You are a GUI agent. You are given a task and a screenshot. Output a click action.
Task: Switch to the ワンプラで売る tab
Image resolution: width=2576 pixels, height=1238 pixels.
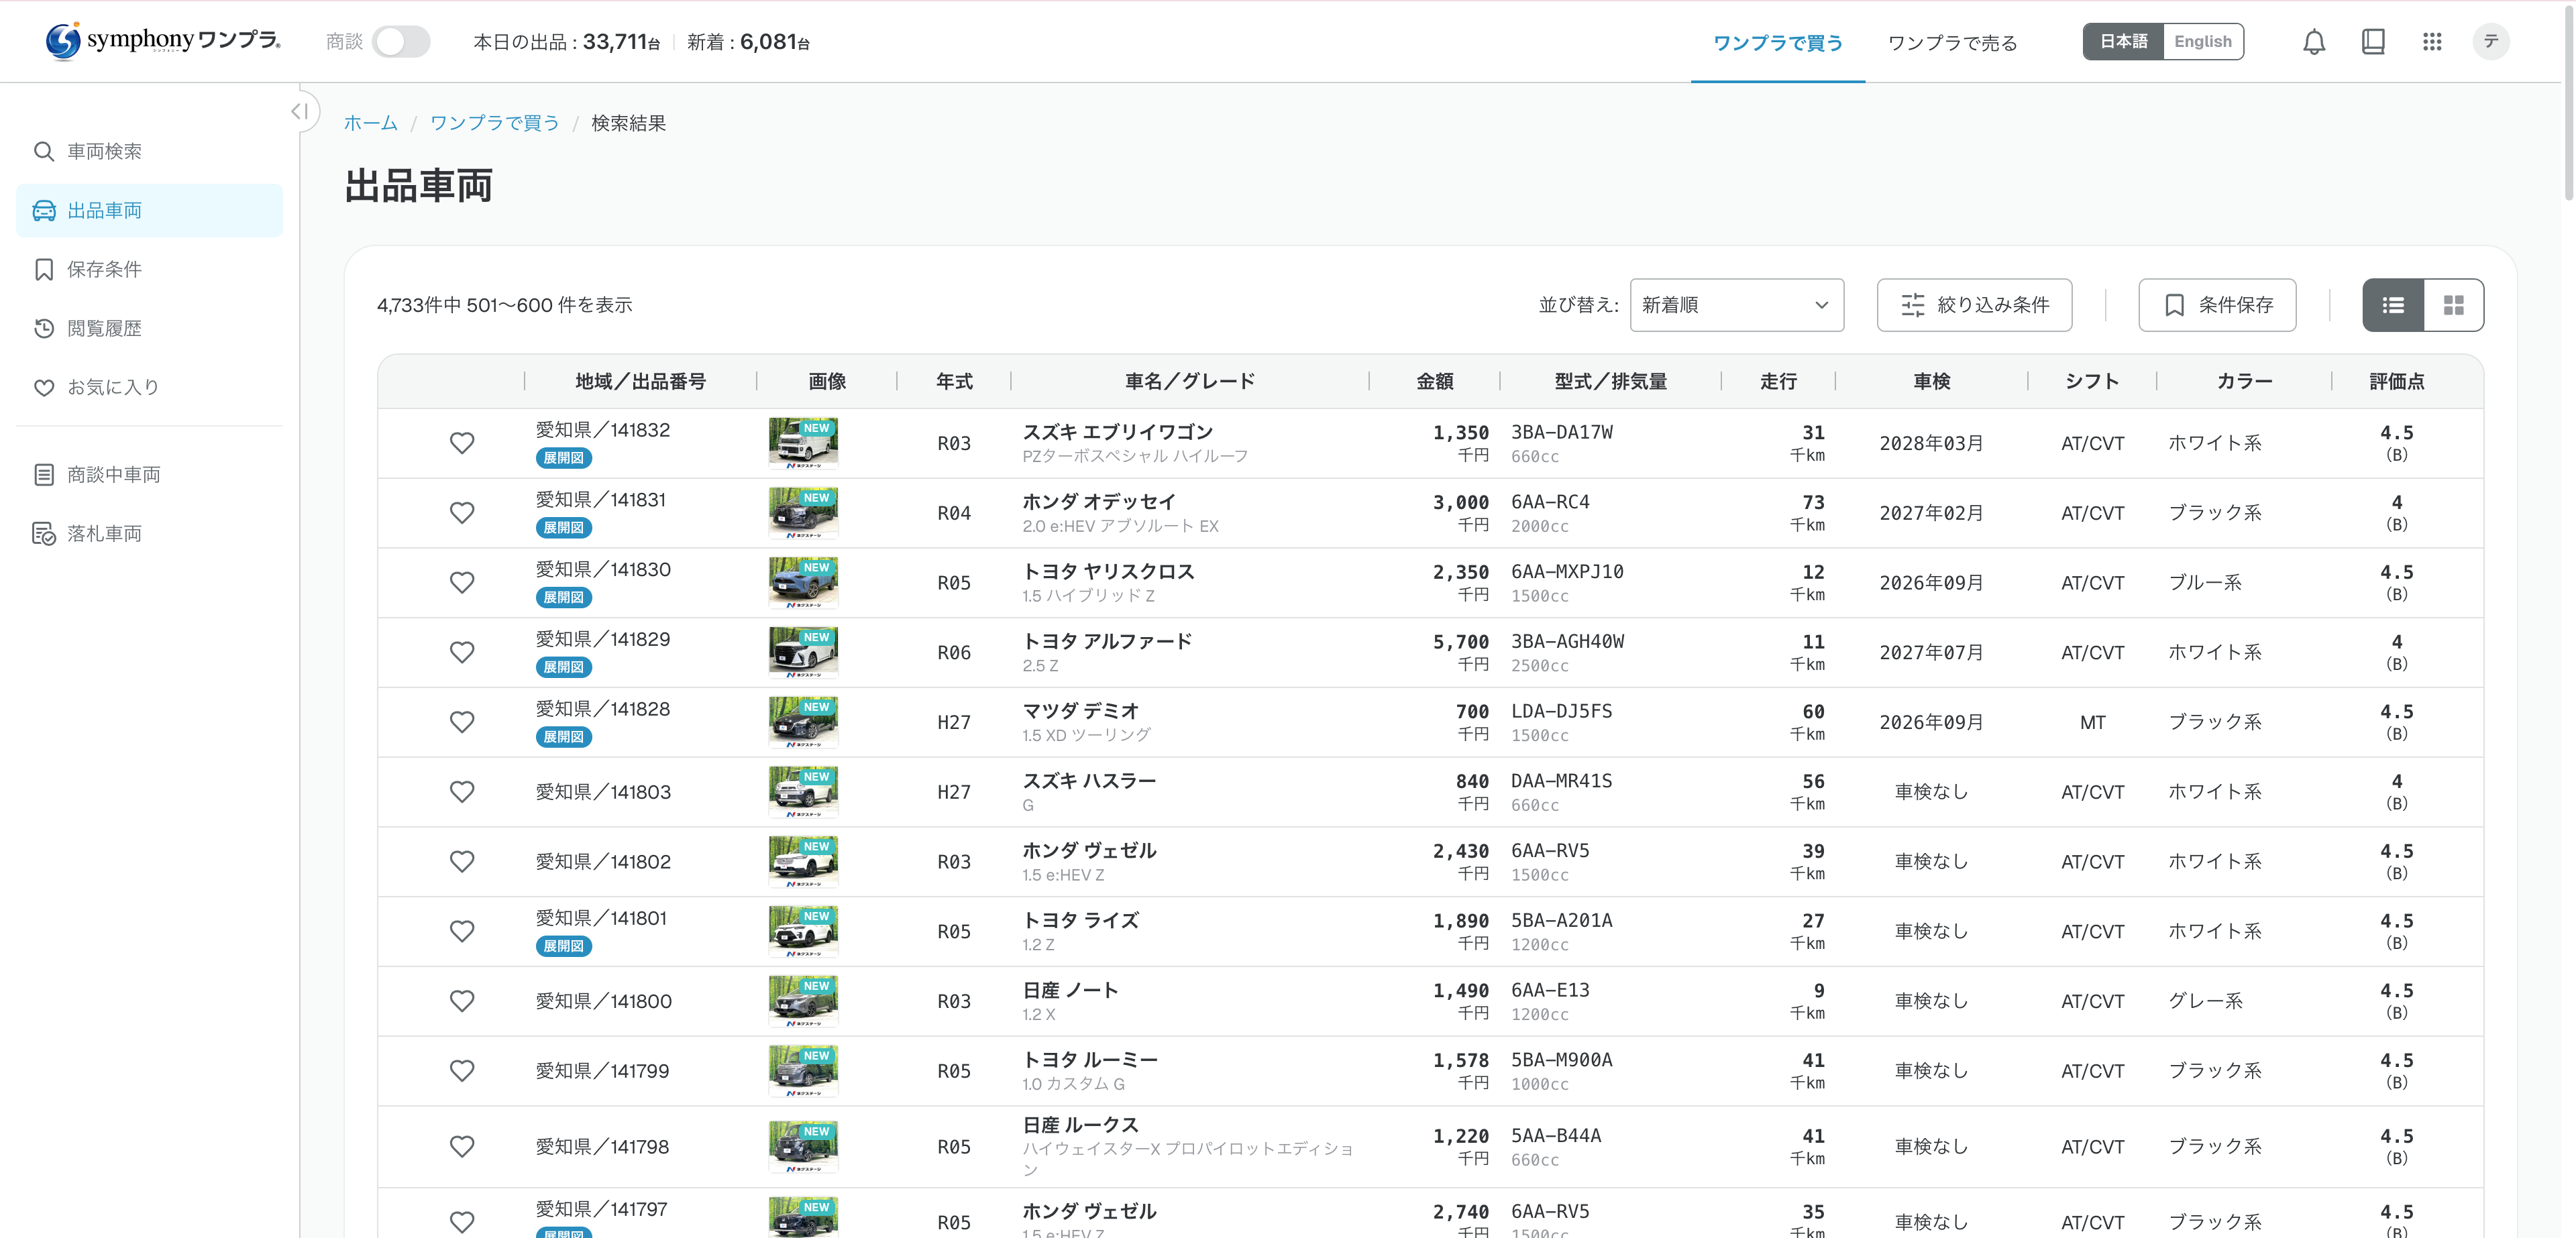click(x=1951, y=42)
